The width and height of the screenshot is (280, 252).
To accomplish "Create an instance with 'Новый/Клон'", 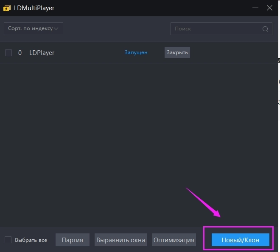I will point(240,240).
